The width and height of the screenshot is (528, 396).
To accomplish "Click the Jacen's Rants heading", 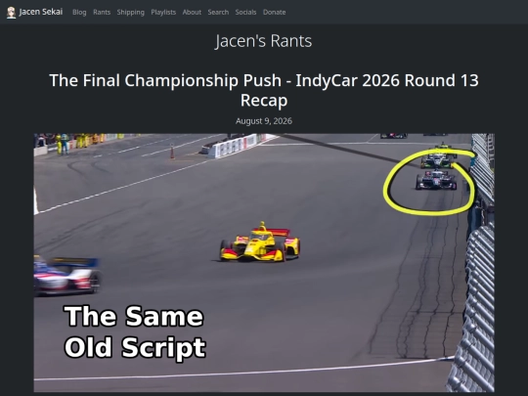I will 264,41.
